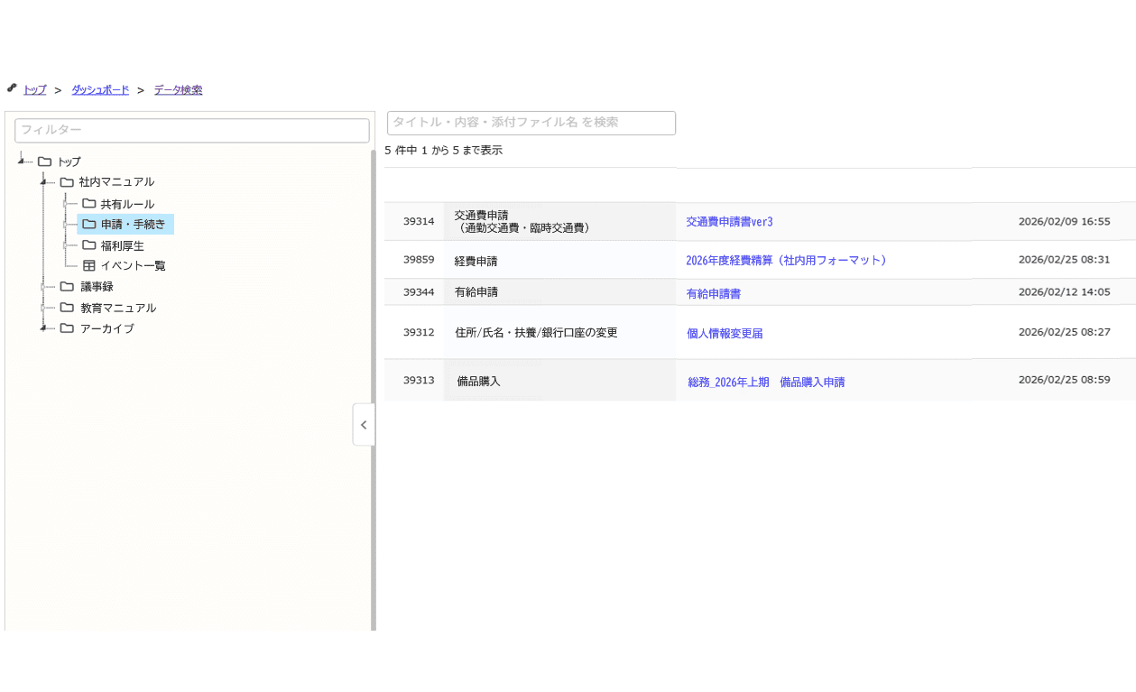Collapse the sidebar with the chevron button
The height and width of the screenshot is (692, 1136).
[364, 424]
